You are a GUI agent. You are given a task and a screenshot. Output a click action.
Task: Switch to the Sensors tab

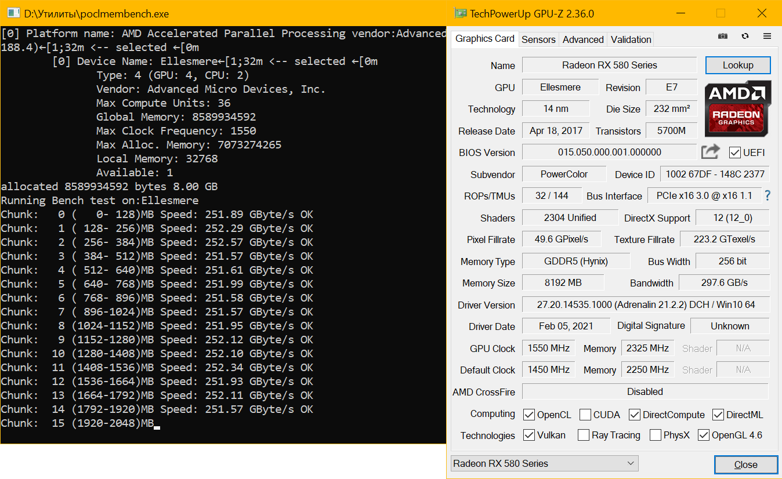point(538,39)
